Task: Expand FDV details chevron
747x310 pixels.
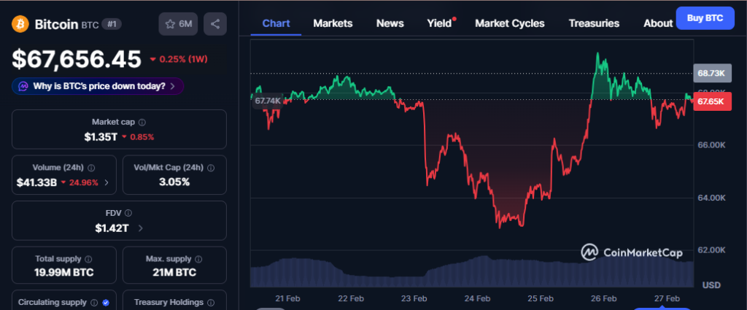Action: tap(140, 228)
